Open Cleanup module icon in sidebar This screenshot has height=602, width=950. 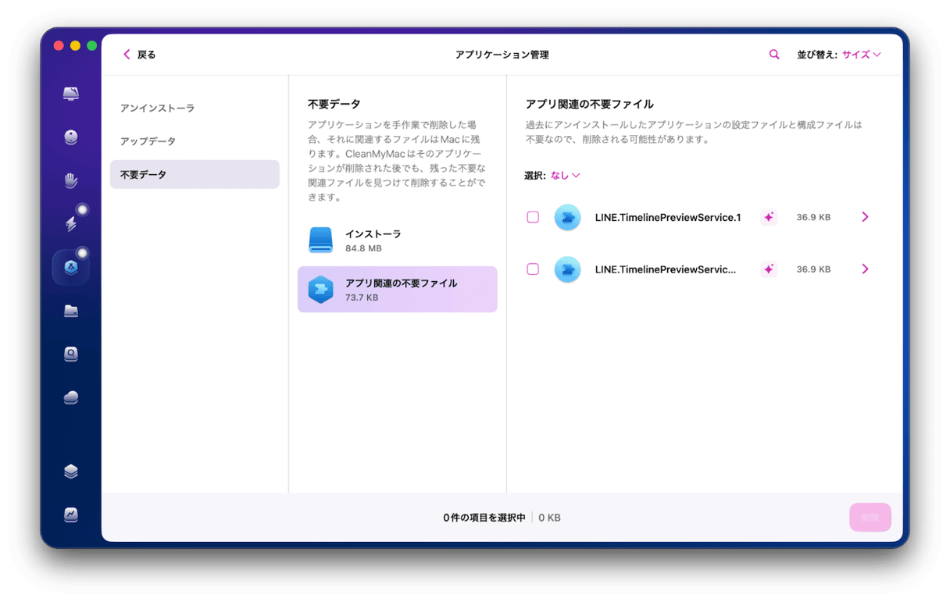coord(71,137)
